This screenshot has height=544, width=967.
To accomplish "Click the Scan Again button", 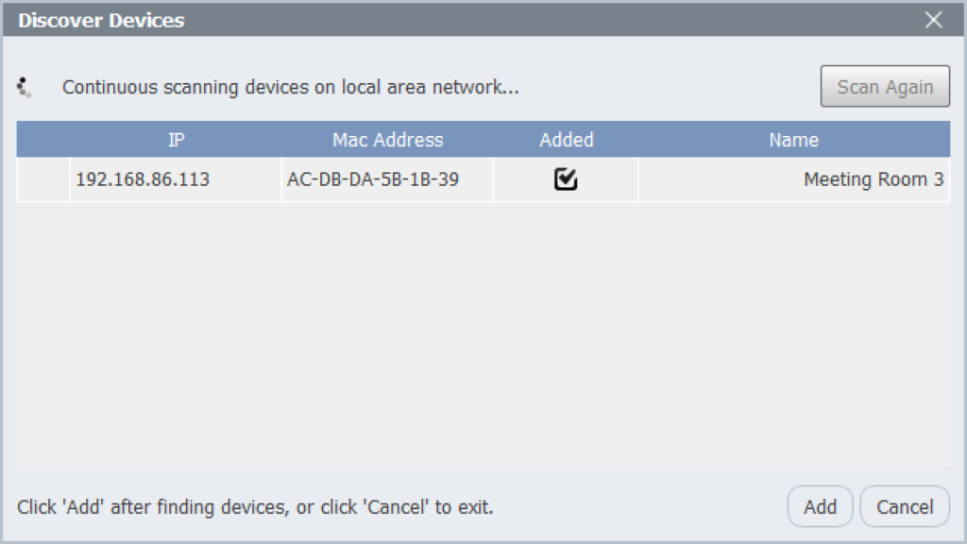I will (885, 86).
